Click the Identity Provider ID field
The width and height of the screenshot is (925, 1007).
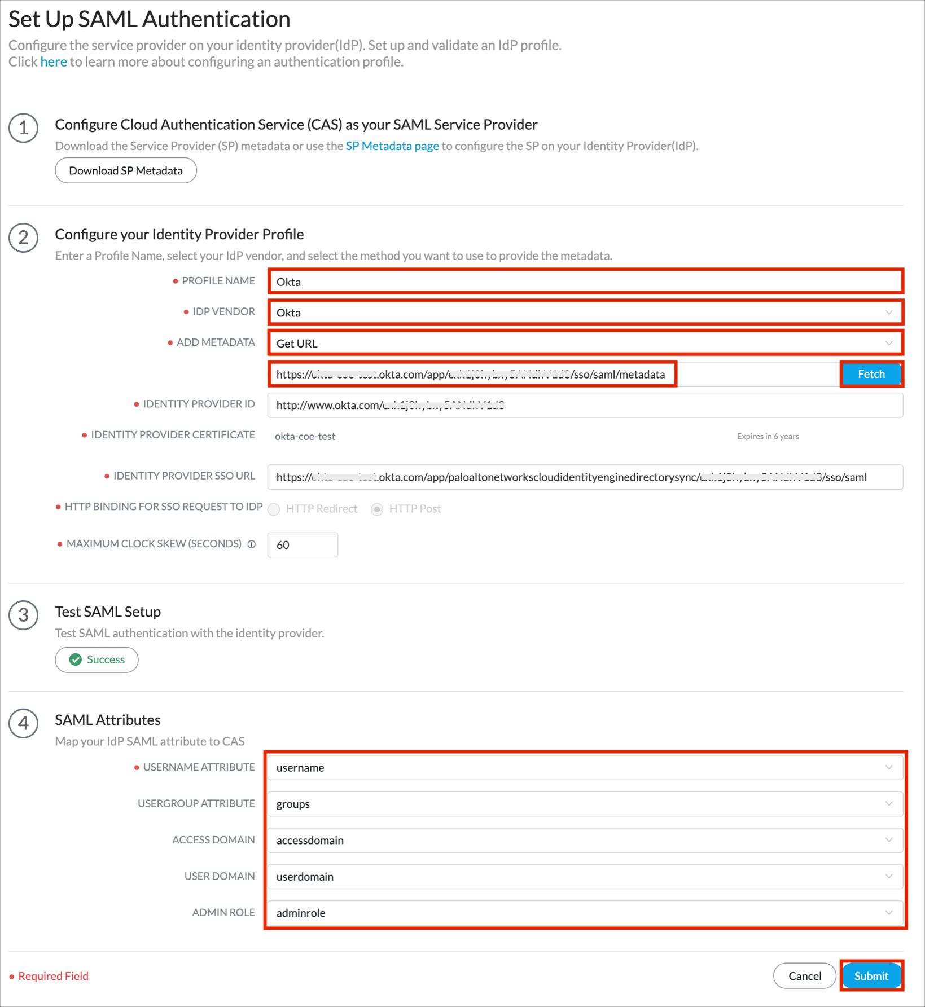585,405
